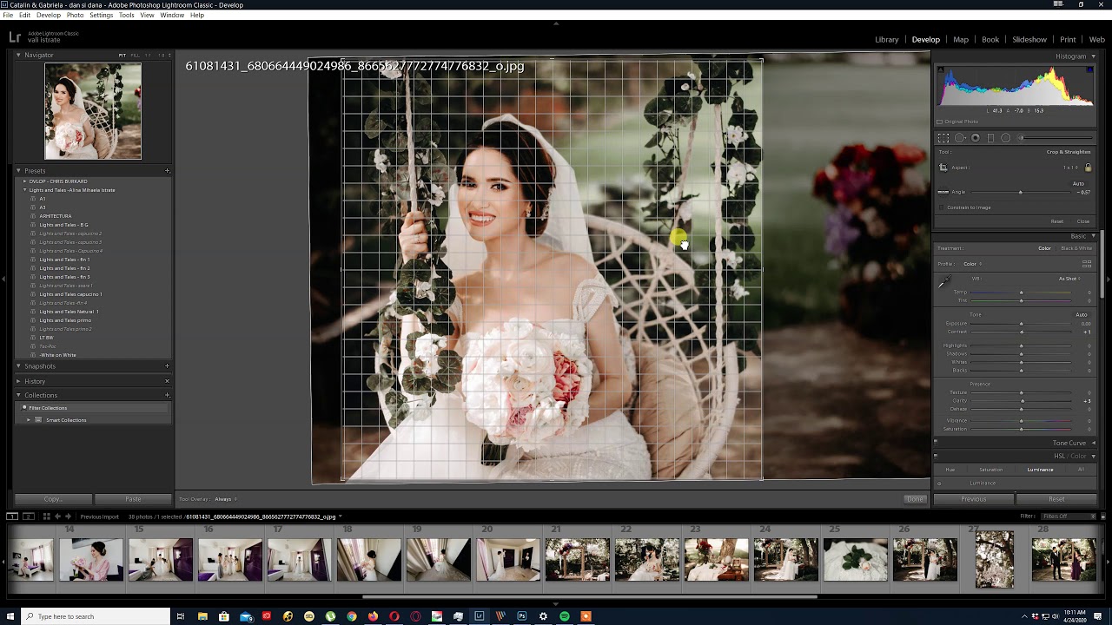Select the Radial Filter tool icon
This screenshot has width=1112, height=625.
1006,138
